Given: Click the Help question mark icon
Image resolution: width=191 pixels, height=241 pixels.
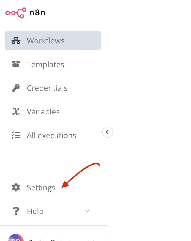Looking at the screenshot, I should pyautogui.click(x=16, y=211).
